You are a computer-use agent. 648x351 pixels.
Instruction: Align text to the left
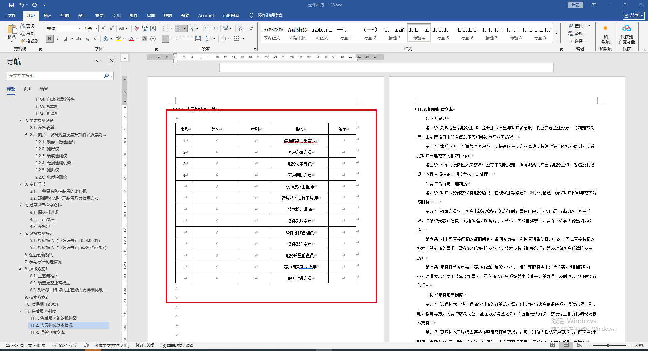[x=166, y=39]
